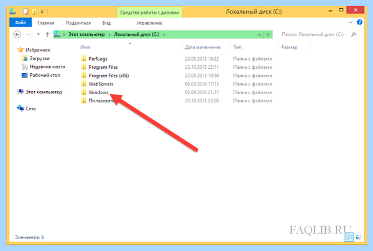Switch to the Поделиться ribbon tab

[78, 23]
